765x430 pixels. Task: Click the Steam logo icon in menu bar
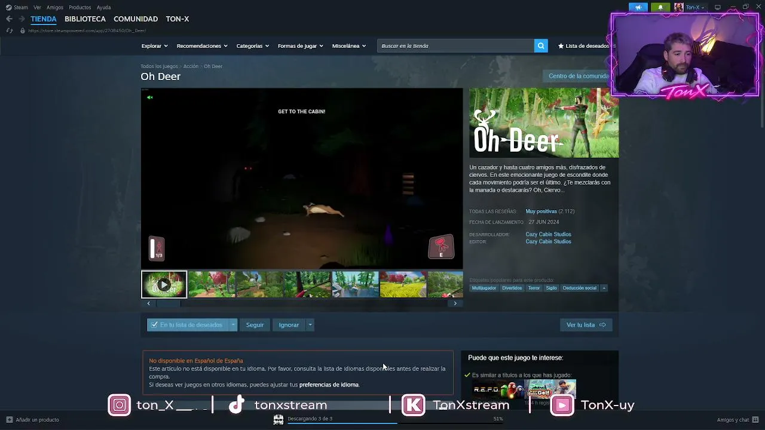8,7
